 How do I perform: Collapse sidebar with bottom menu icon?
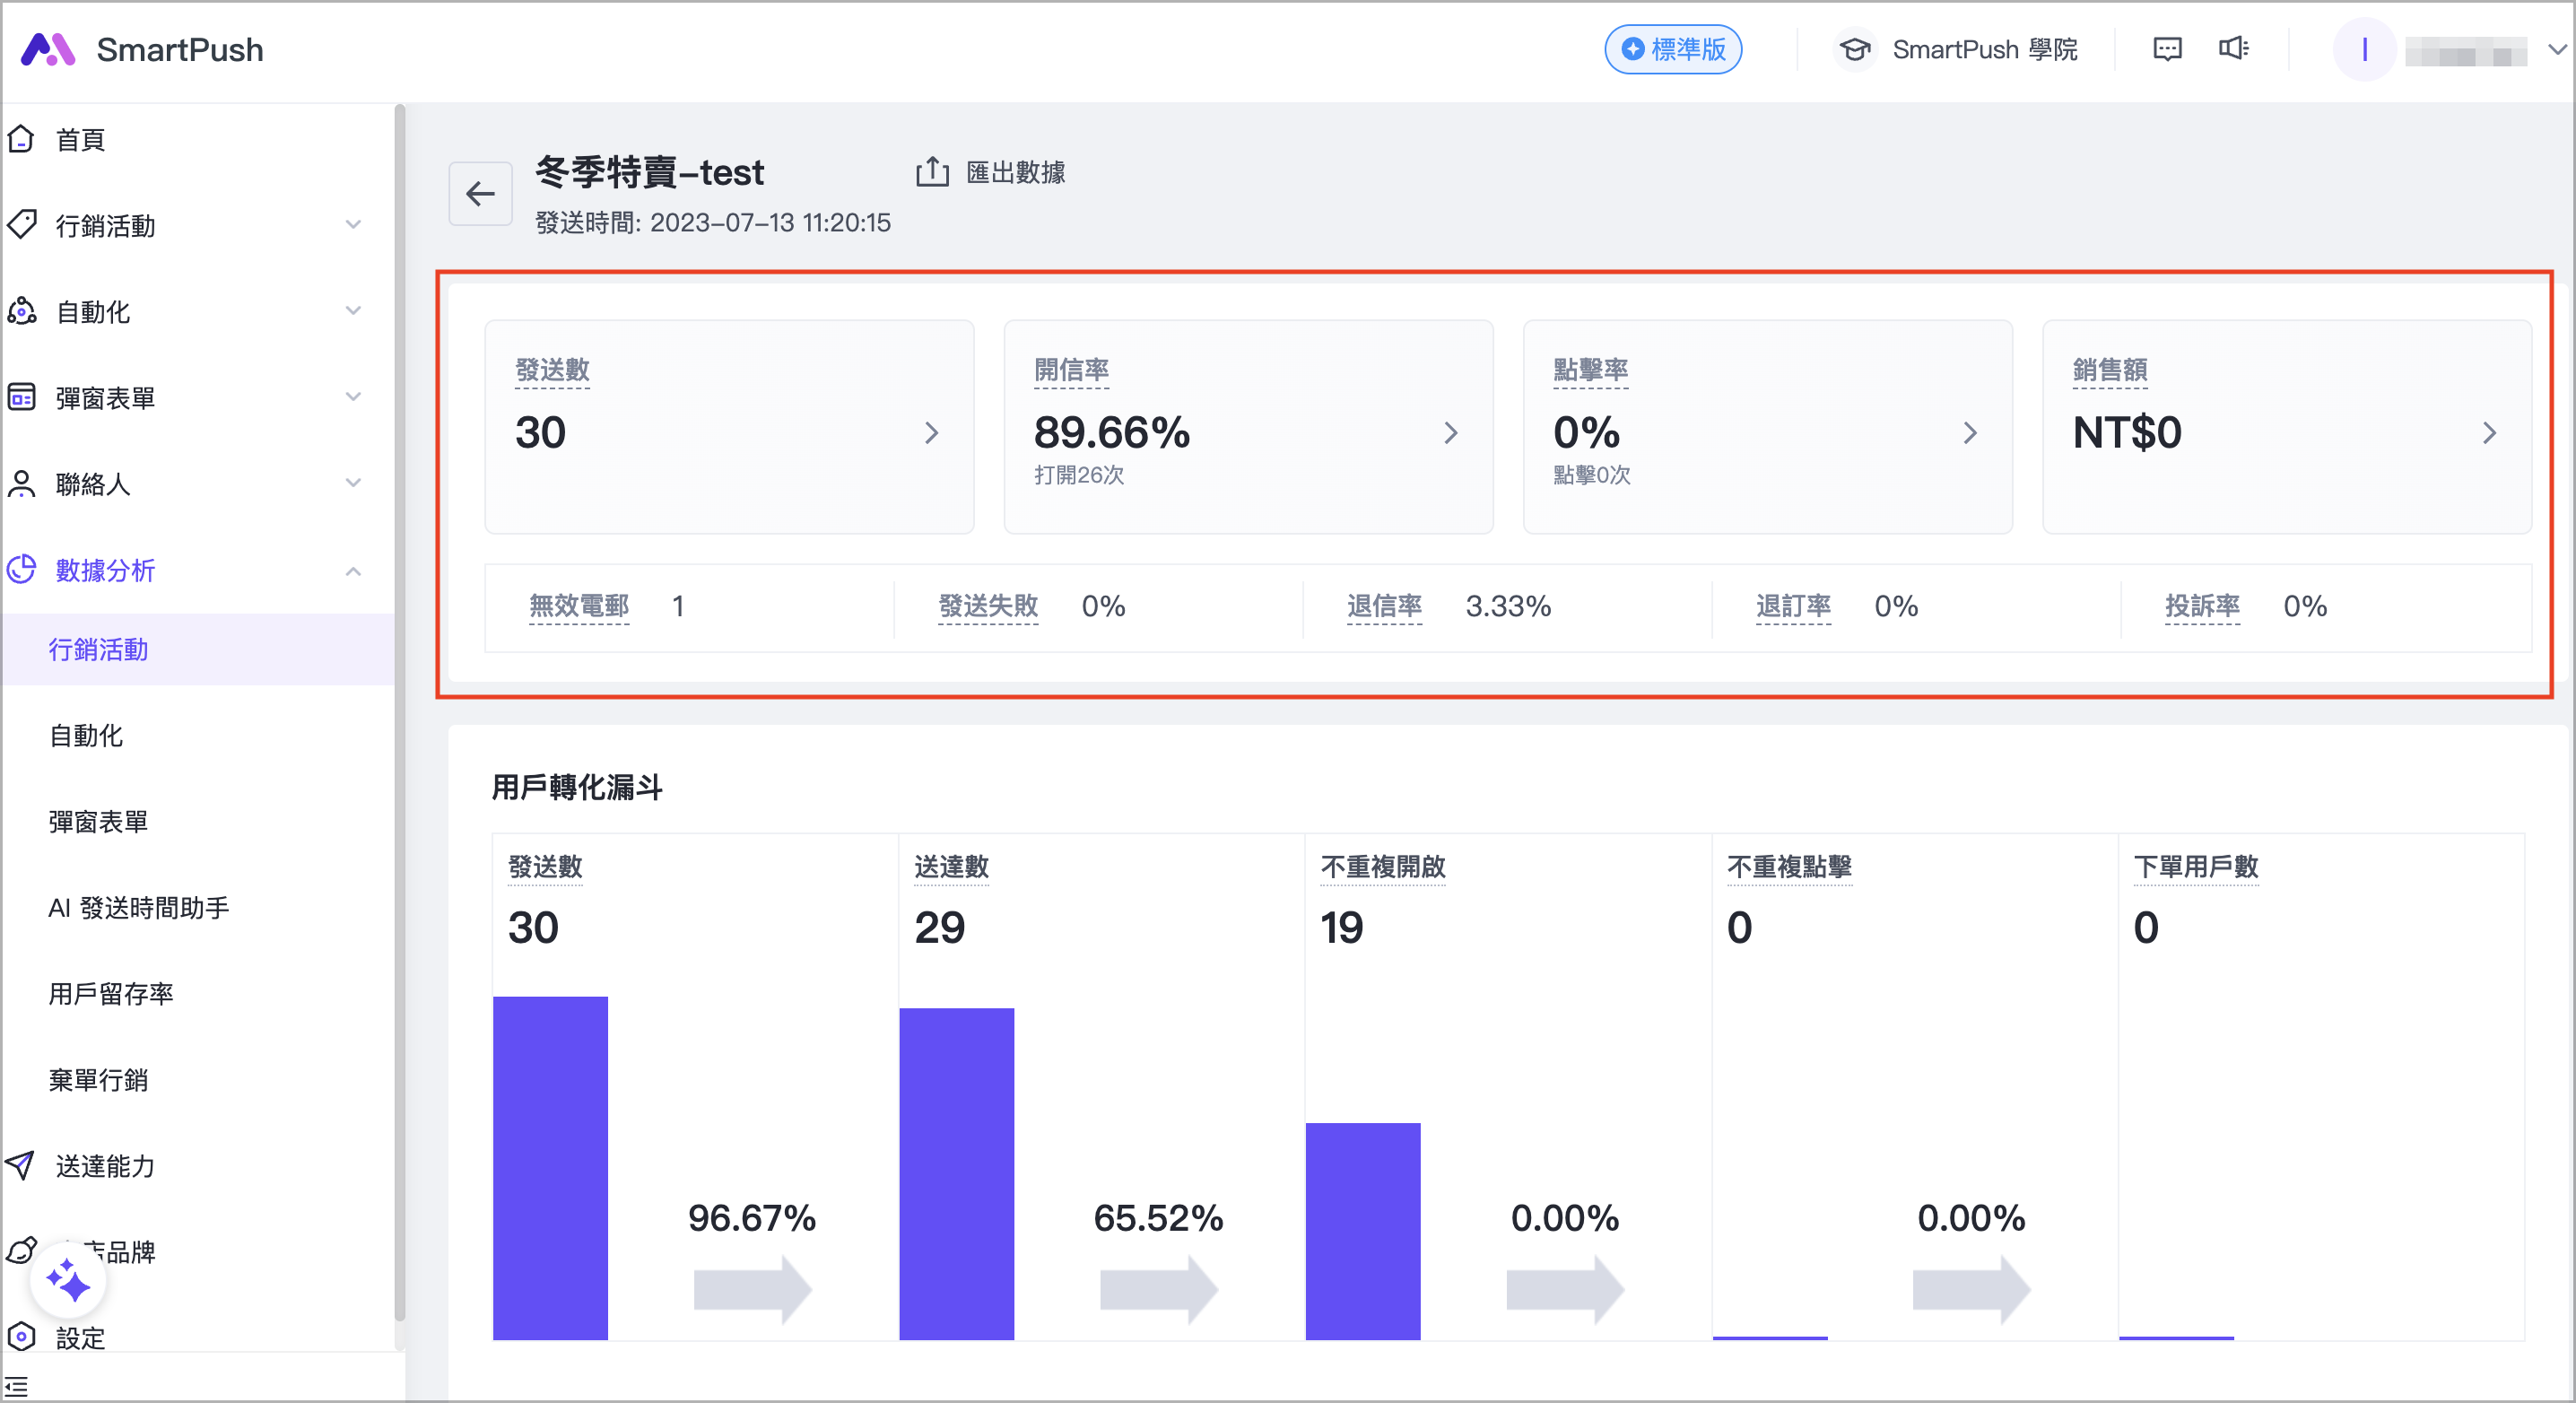(16, 1387)
